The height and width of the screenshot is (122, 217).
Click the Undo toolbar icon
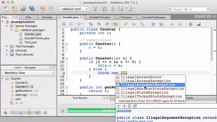42,8
